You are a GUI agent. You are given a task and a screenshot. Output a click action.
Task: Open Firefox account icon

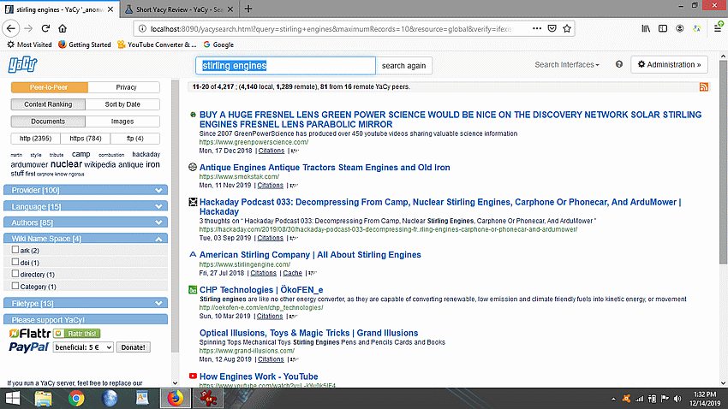pos(680,29)
